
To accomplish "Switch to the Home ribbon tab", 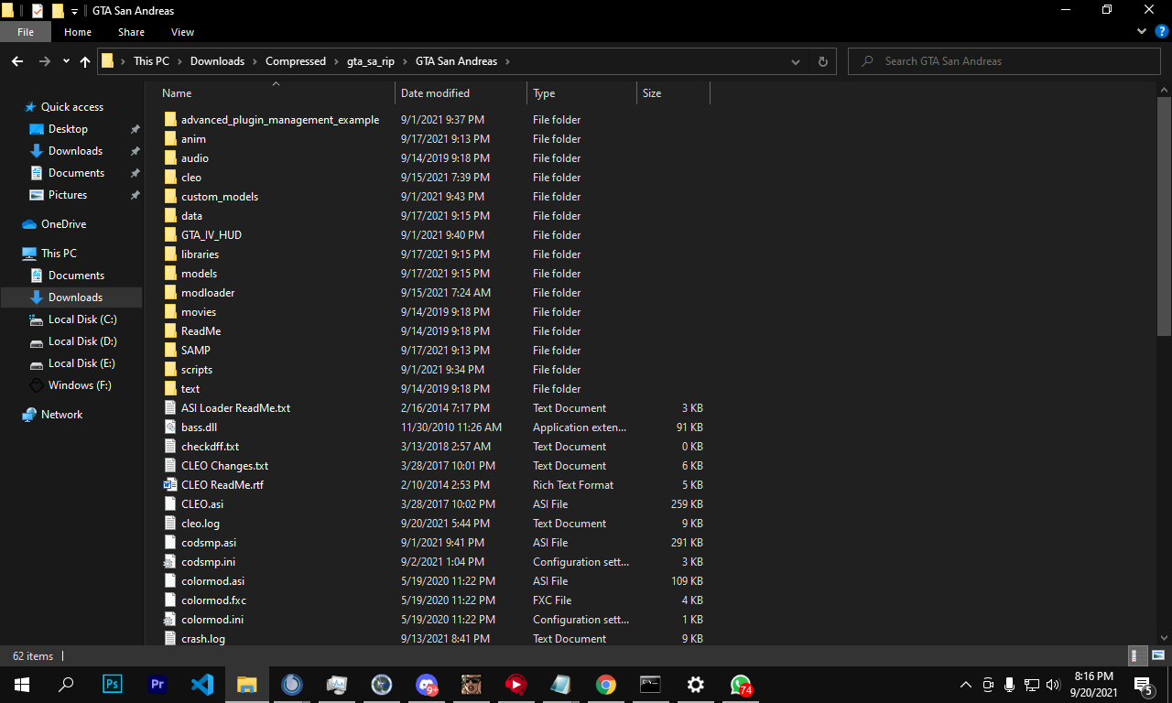I will pos(78,32).
